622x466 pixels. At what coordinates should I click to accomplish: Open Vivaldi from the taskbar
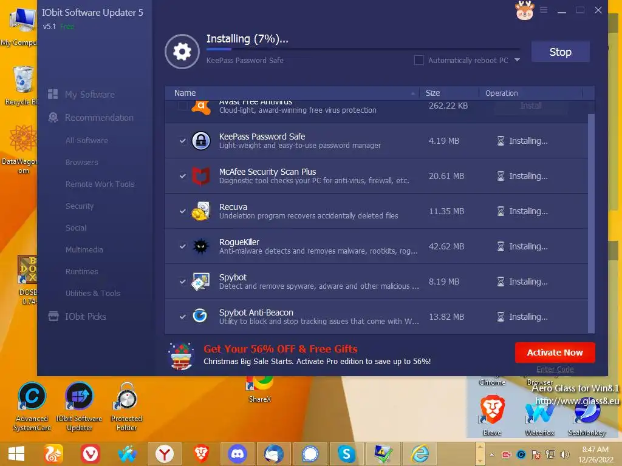tap(91, 454)
